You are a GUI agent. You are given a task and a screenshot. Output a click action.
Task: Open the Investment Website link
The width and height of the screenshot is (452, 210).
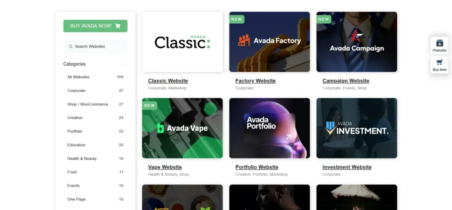347,167
